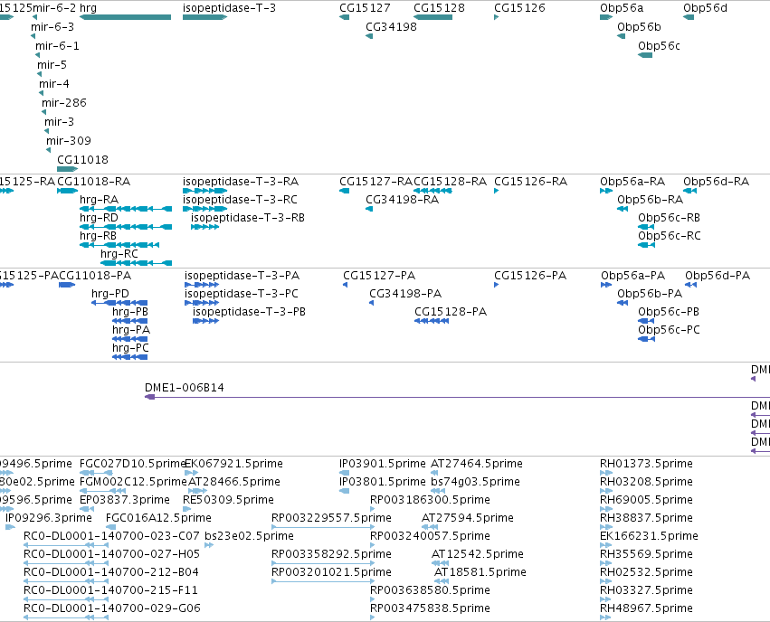Screen dimensions: 770x622
Task: Click the CG11018 gene feature
Action: point(68,169)
